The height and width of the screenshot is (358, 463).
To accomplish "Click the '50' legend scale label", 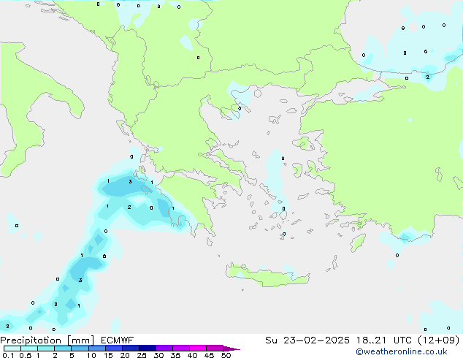I will (226, 355).
